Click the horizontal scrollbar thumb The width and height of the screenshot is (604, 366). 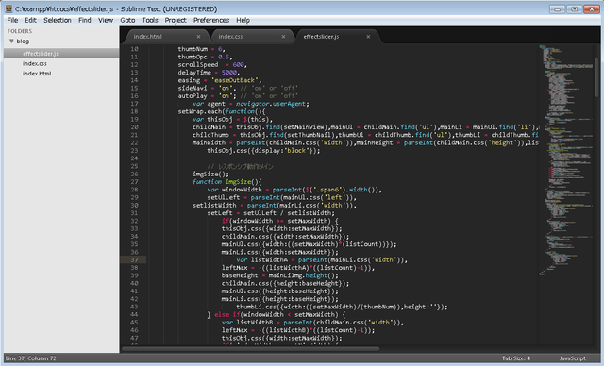coord(250,349)
